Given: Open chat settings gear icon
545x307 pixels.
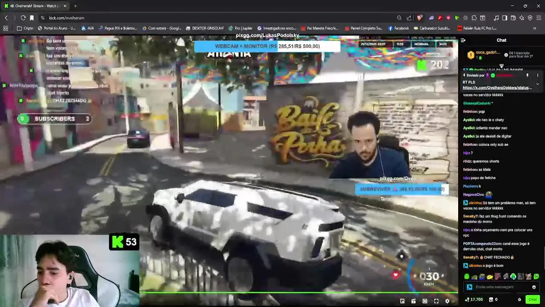Looking at the screenshot, I should pos(519,300).
